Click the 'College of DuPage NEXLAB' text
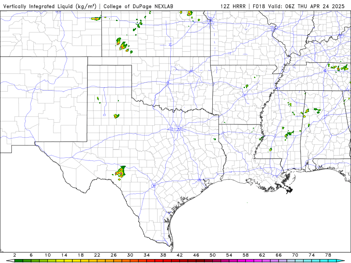The width and height of the screenshot is (351, 263). tap(138, 7)
